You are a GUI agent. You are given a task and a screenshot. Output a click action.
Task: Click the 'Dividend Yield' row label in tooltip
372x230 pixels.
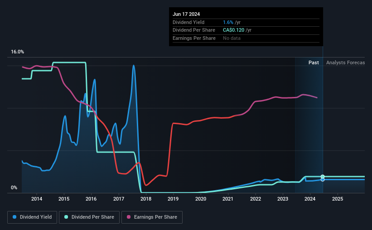coord(188,22)
